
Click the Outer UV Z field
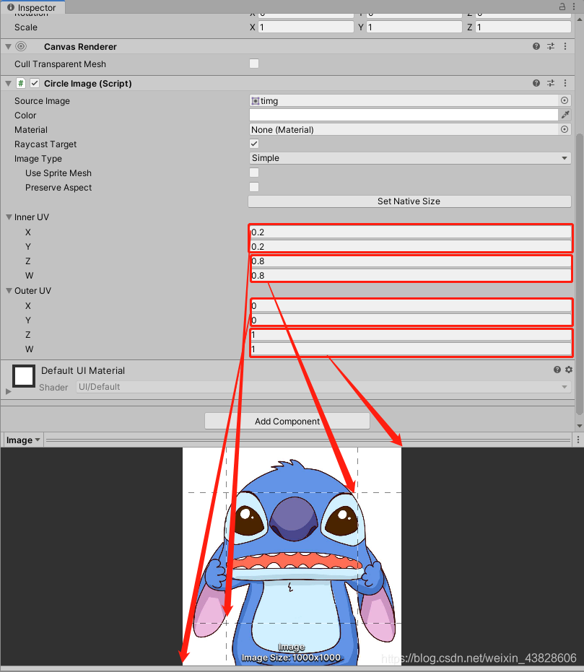(410, 335)
